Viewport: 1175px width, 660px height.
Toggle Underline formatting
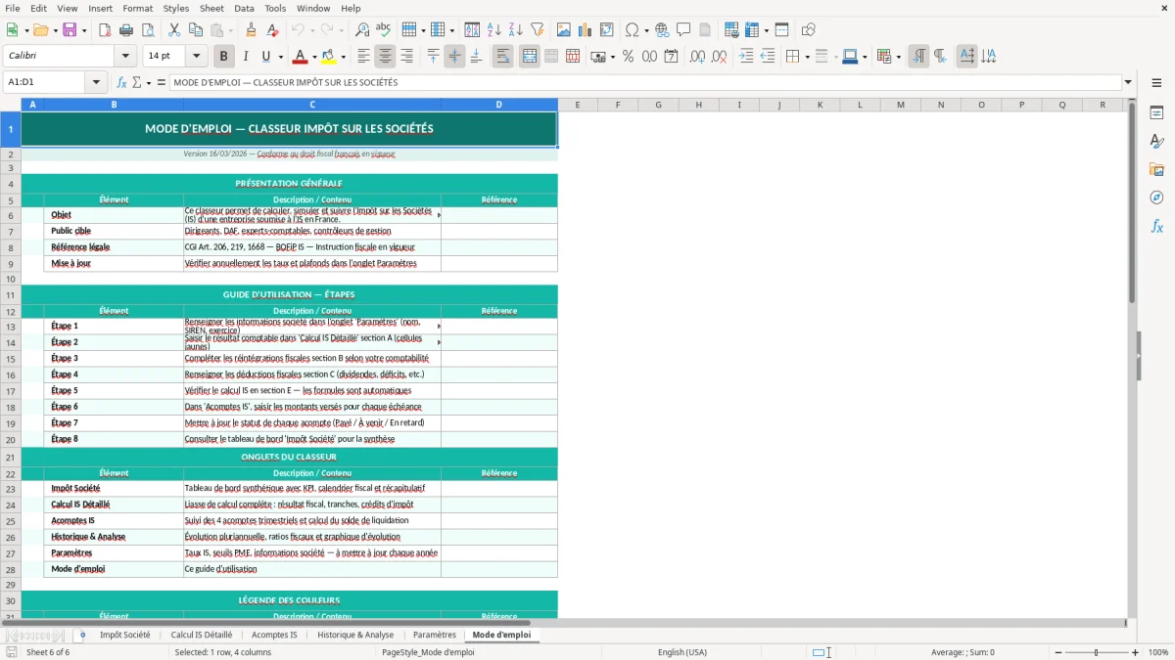coord(265,57)
